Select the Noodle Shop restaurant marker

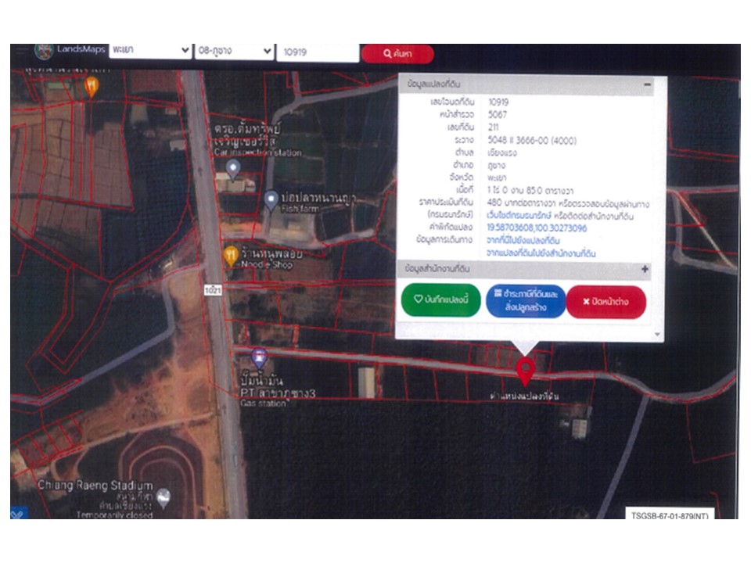[231, 255]
